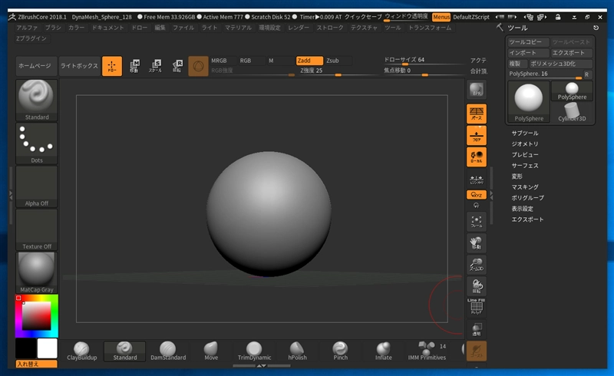Select the Pinch brush

[x=340, y=351]
